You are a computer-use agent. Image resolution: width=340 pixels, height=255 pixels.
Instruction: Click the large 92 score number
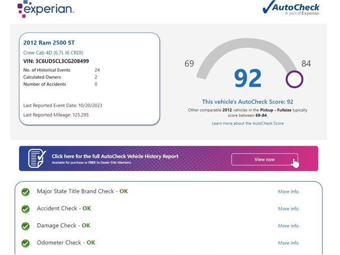[x=248, y=78]
